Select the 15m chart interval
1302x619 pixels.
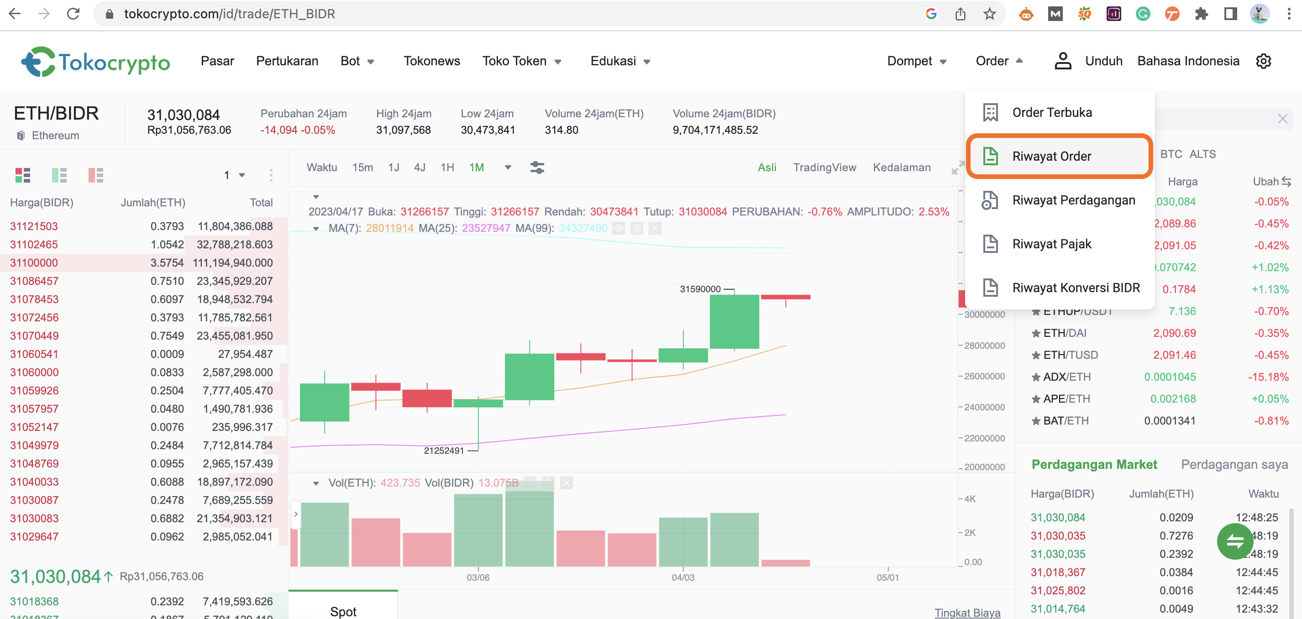pos(362,167)
